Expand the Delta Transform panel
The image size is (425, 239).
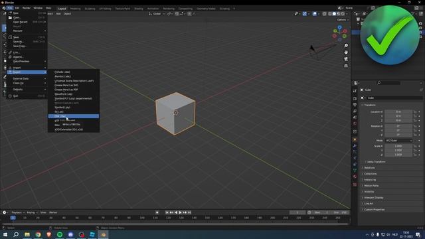376,162
